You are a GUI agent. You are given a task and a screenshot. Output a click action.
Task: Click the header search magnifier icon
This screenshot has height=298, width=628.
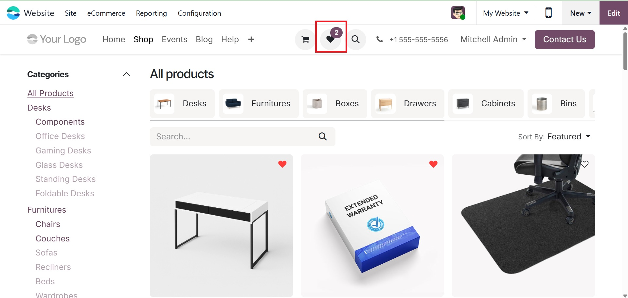tap(355, 40)
